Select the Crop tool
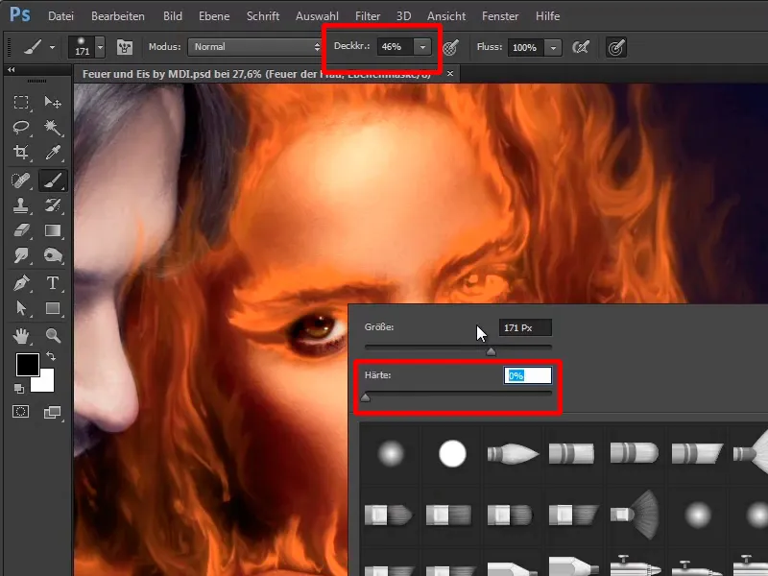This screenshot has height=576, width=768. 20,153
